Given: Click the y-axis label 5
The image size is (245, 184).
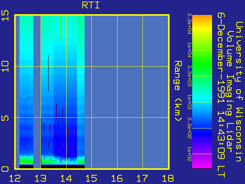Looking at the screenshot, I should click(5, 118).
